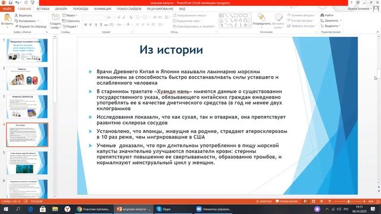Open the ФАЙЛ tab

pos(7,9)
